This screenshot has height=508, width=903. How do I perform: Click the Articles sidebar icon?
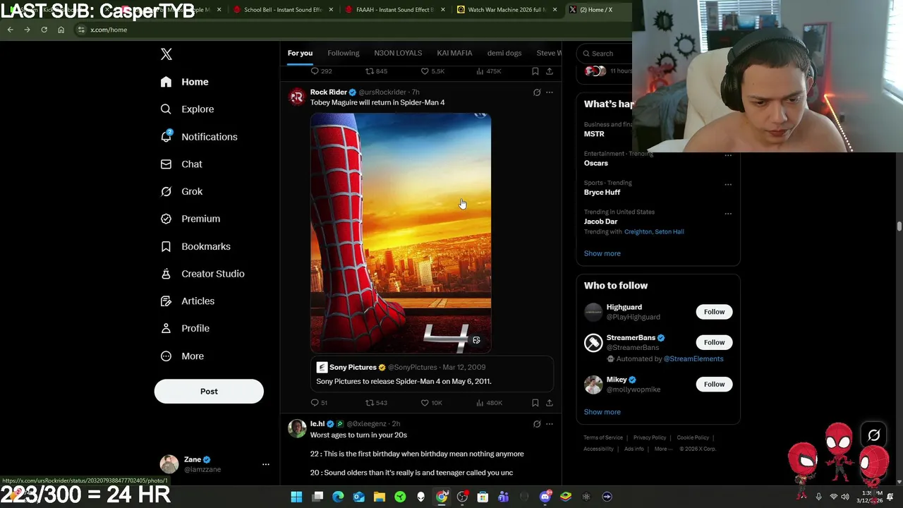[166, 301]
